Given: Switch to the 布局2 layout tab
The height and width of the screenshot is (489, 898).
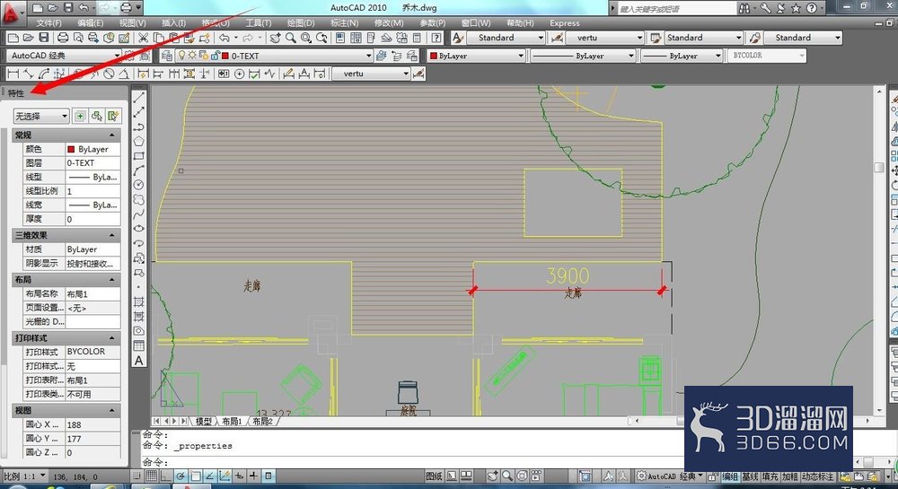Looking at the screenshot, I should click(x=262, y=421).
